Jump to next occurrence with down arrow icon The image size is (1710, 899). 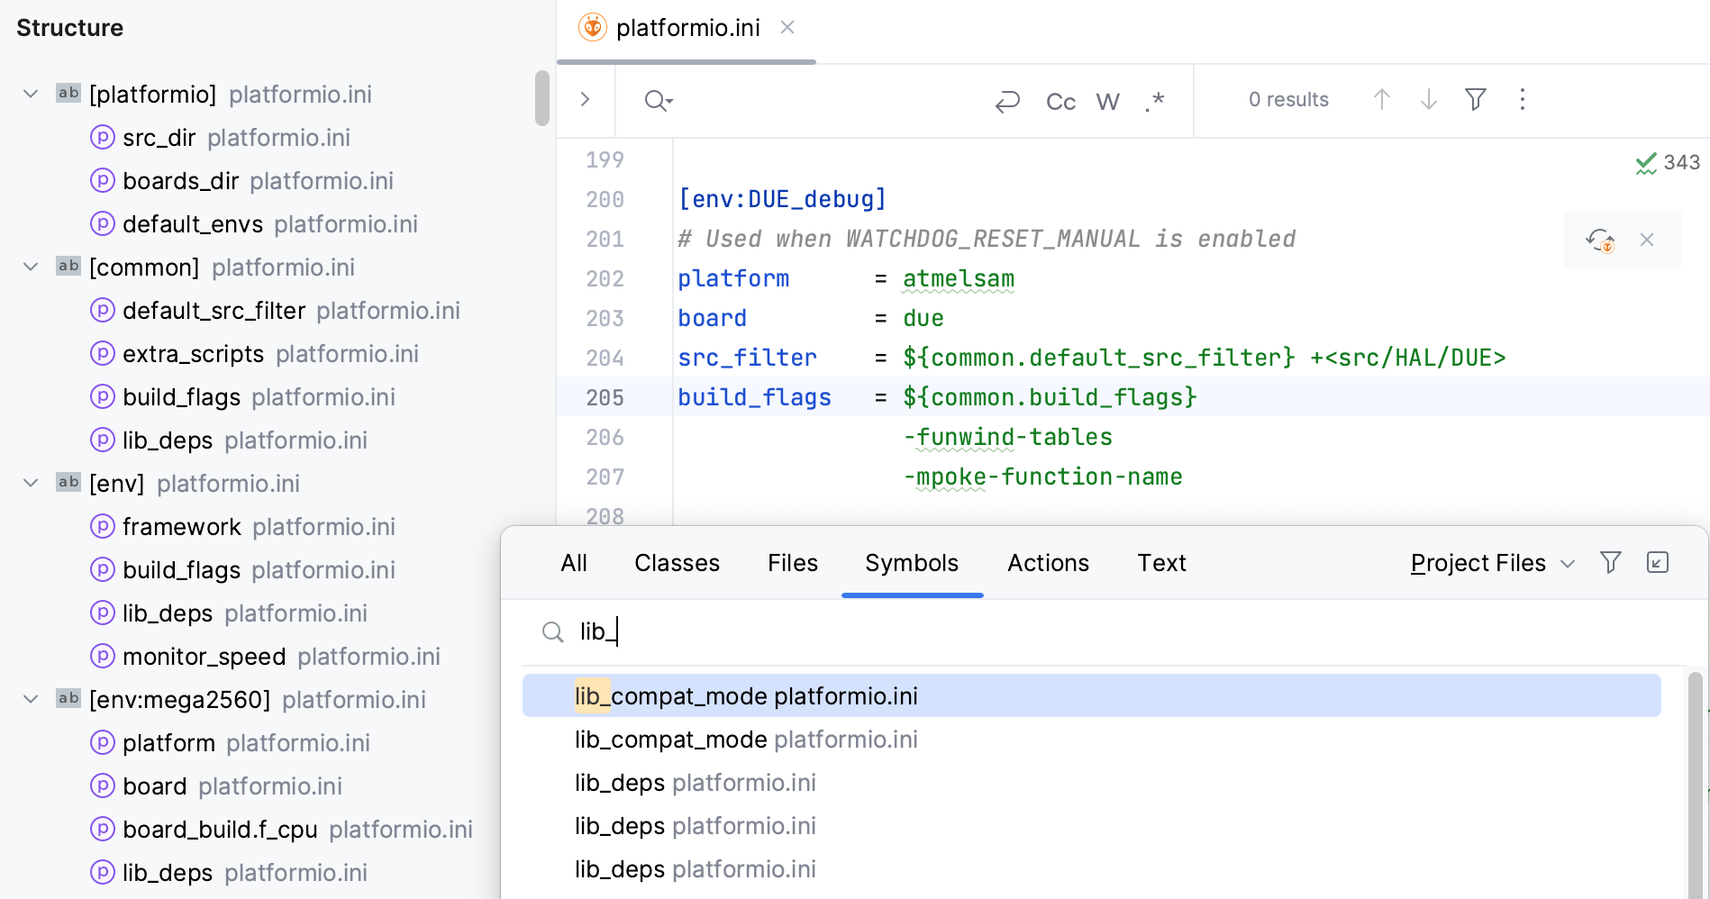tap(1427, 100)
